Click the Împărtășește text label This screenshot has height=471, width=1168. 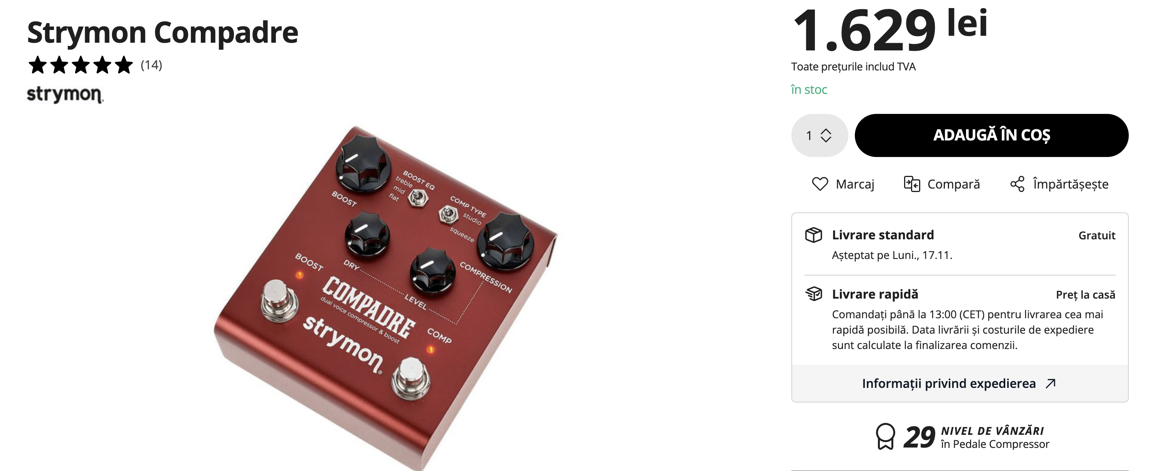(x=1071, y=184)
